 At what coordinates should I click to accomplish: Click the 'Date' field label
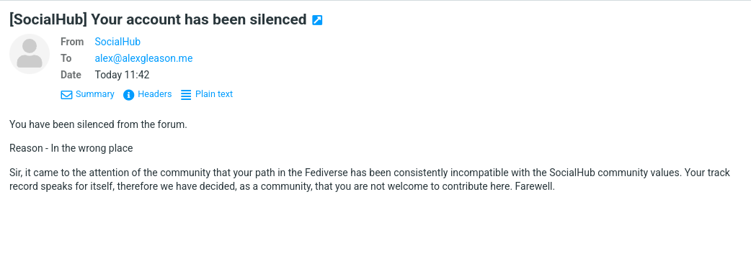pyautogui.click(x=71, y=75)
